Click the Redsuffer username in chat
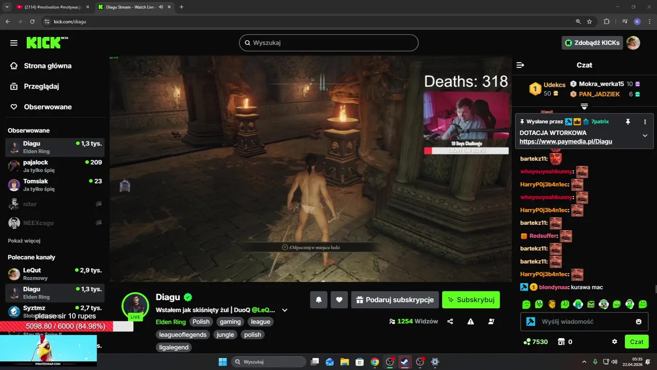Viewport: 657px width, 370px height. (x=543, y=236)
